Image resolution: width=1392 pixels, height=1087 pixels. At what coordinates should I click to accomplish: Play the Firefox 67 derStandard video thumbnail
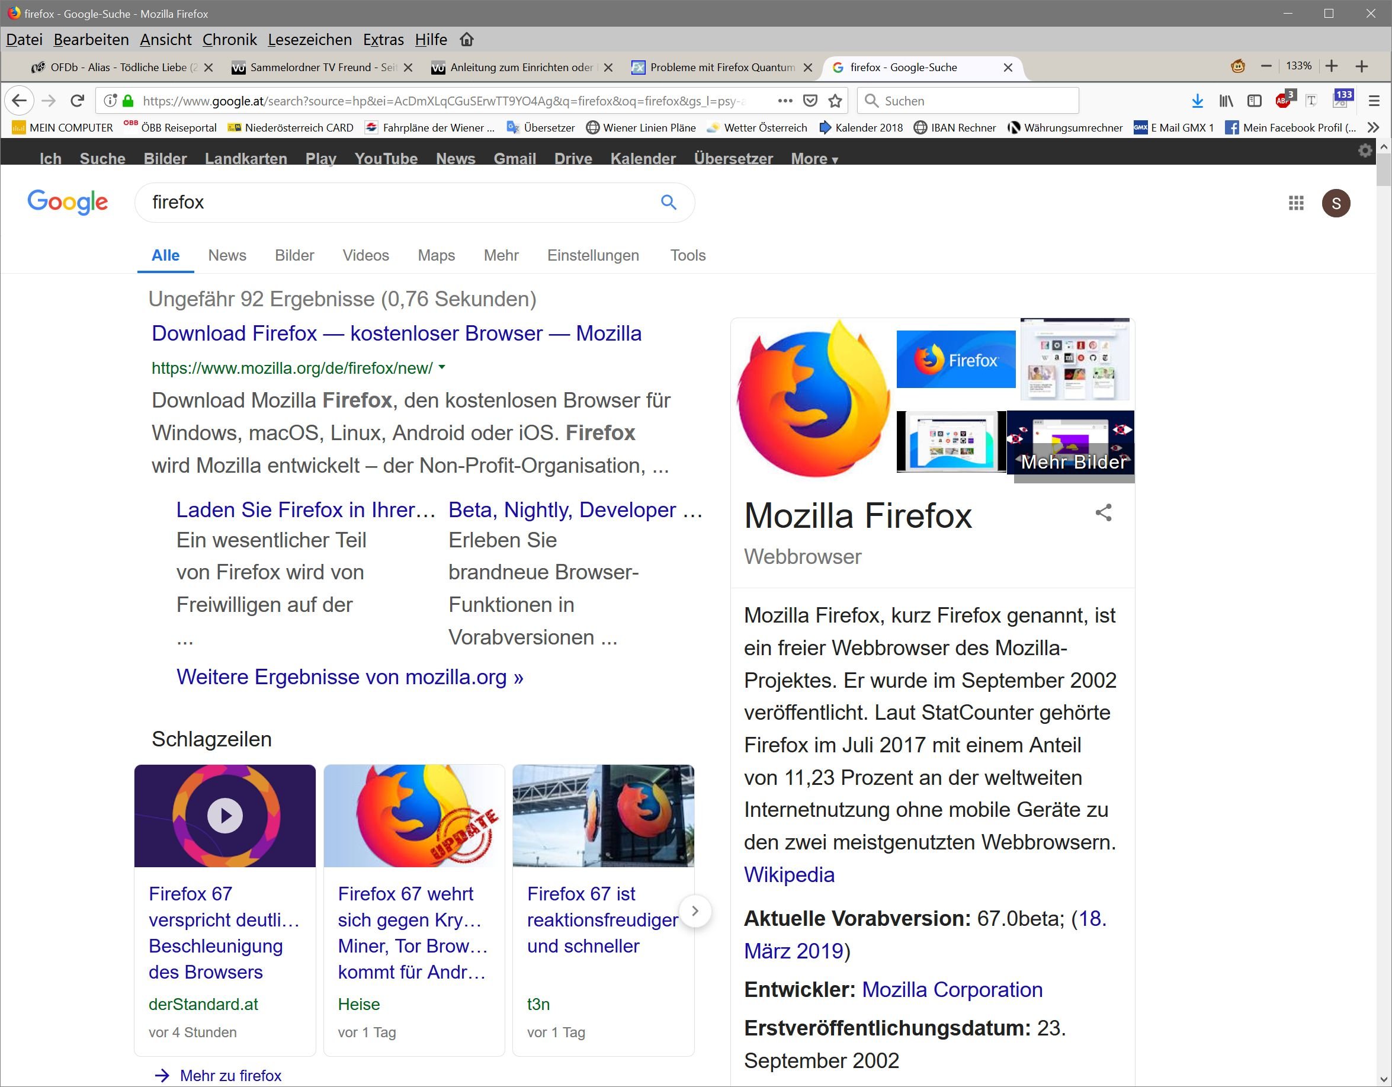(224, 816)
